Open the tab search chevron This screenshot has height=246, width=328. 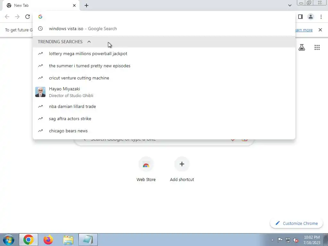pos(290,5)
